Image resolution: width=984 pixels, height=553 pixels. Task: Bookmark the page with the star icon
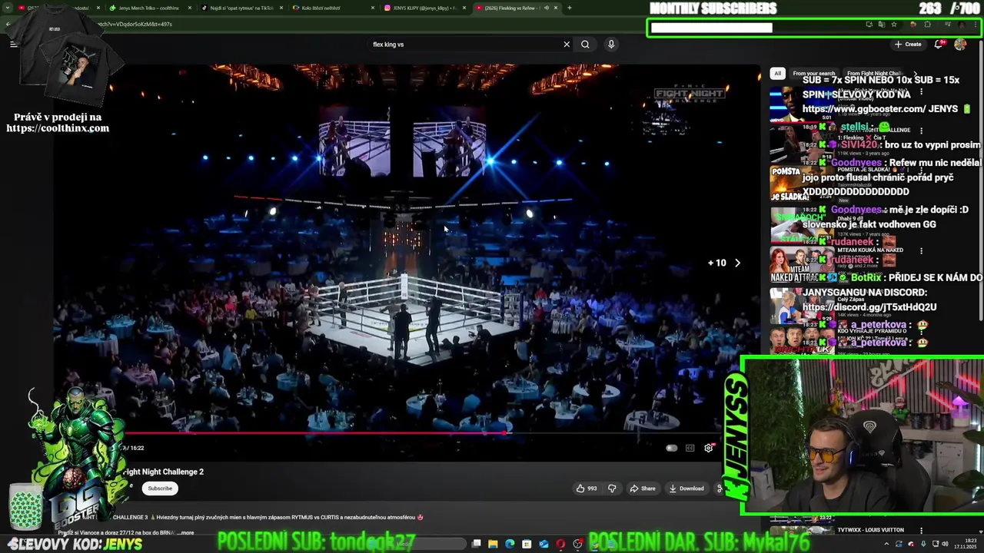point(893,25)
